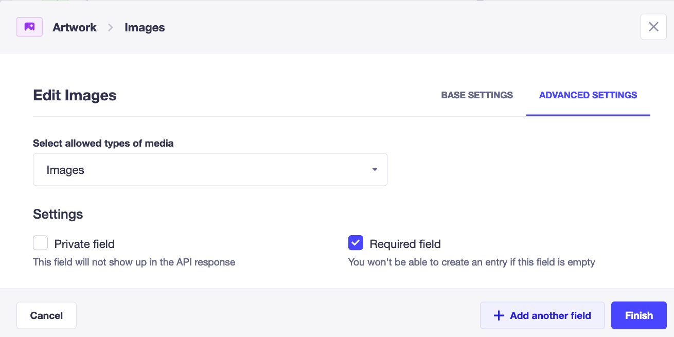Viewport: 674px width, 337px height.
Task: Click the Add another field button
Action: (x=542, y=315)
